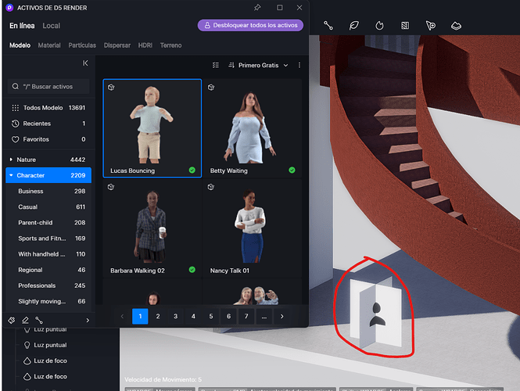
Task: Switch to En línea tab
Action: pos(22,26)
